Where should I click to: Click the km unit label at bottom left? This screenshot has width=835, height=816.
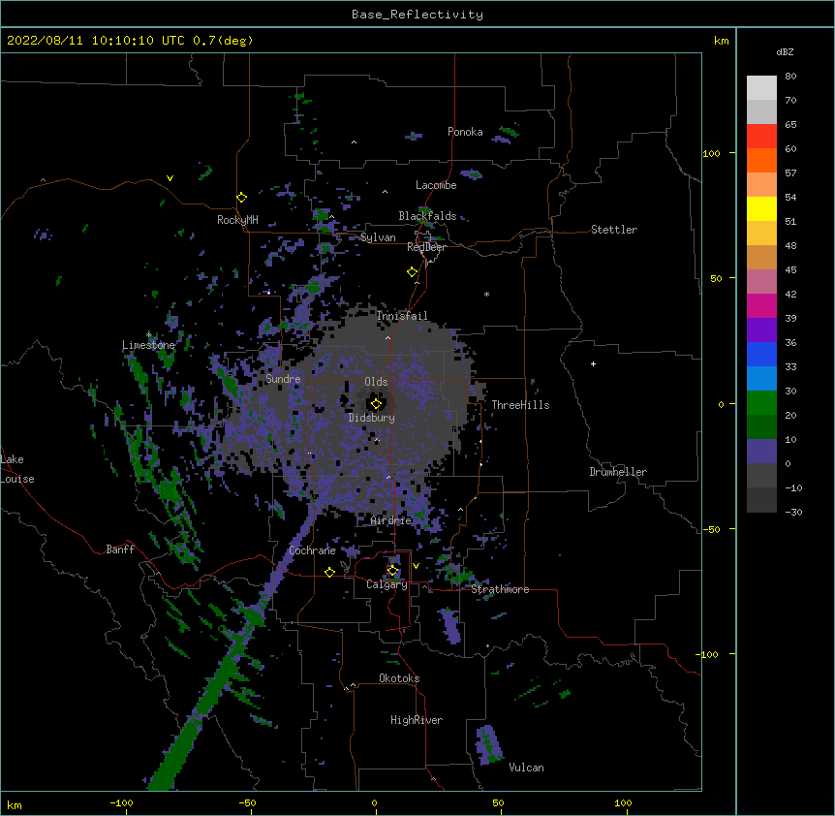coord(15,805)
